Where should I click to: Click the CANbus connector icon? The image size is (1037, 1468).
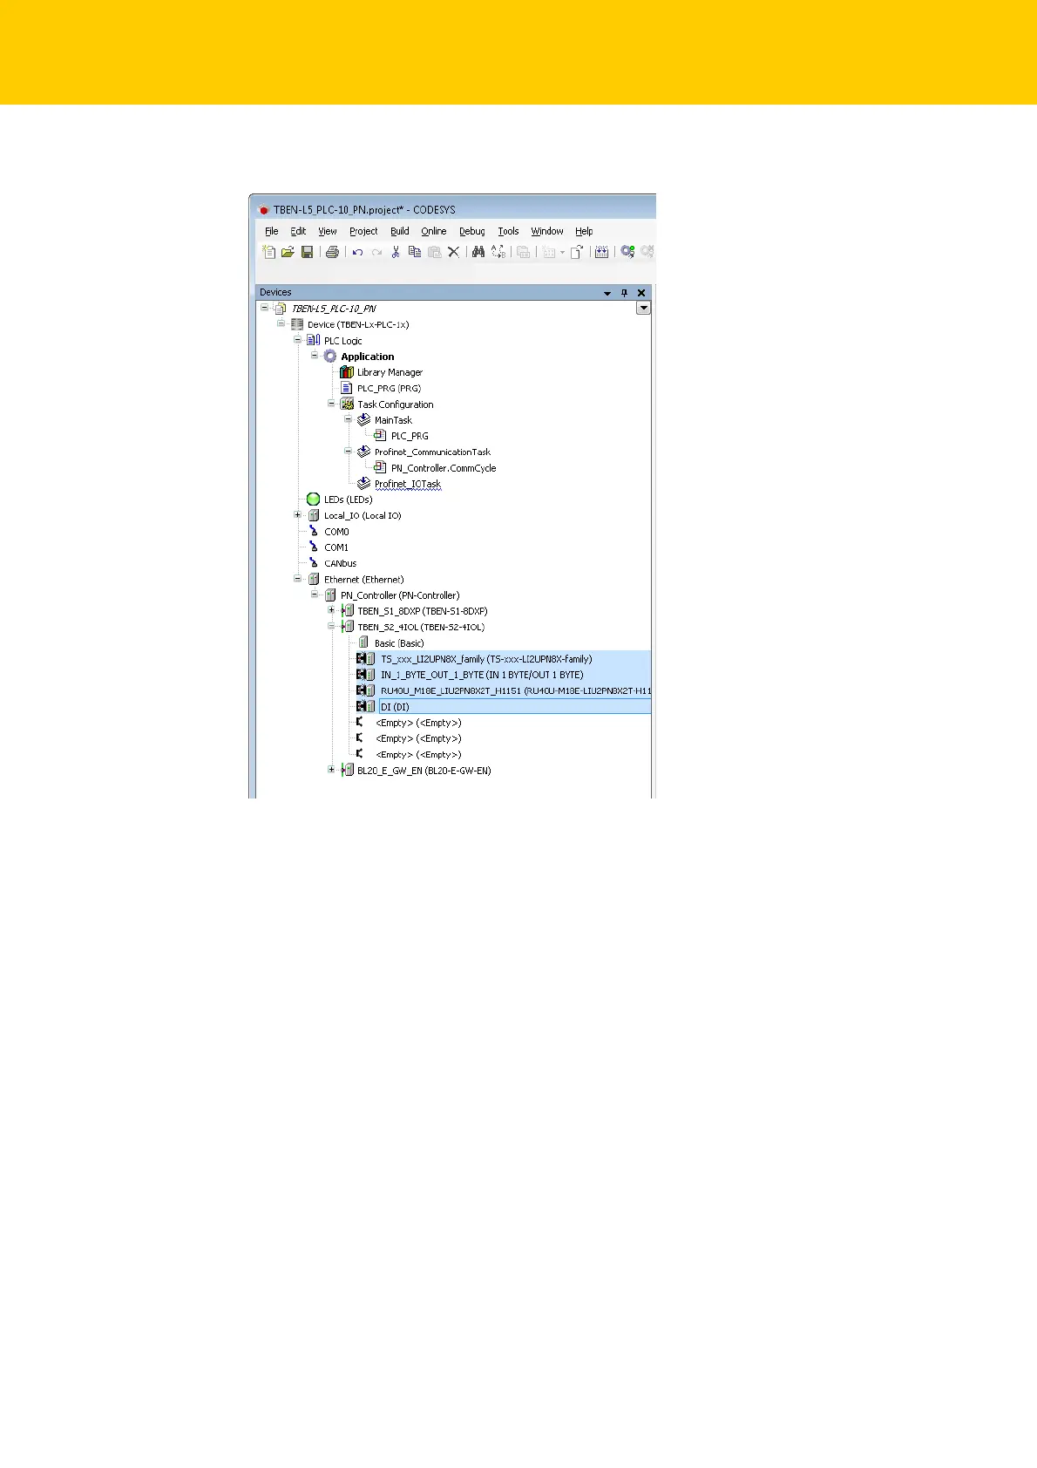pos(314,563)
